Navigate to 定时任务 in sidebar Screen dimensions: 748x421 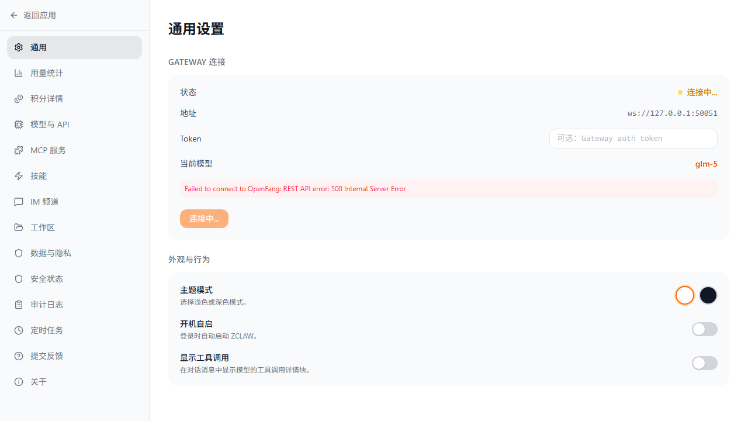tap(47, 330)
